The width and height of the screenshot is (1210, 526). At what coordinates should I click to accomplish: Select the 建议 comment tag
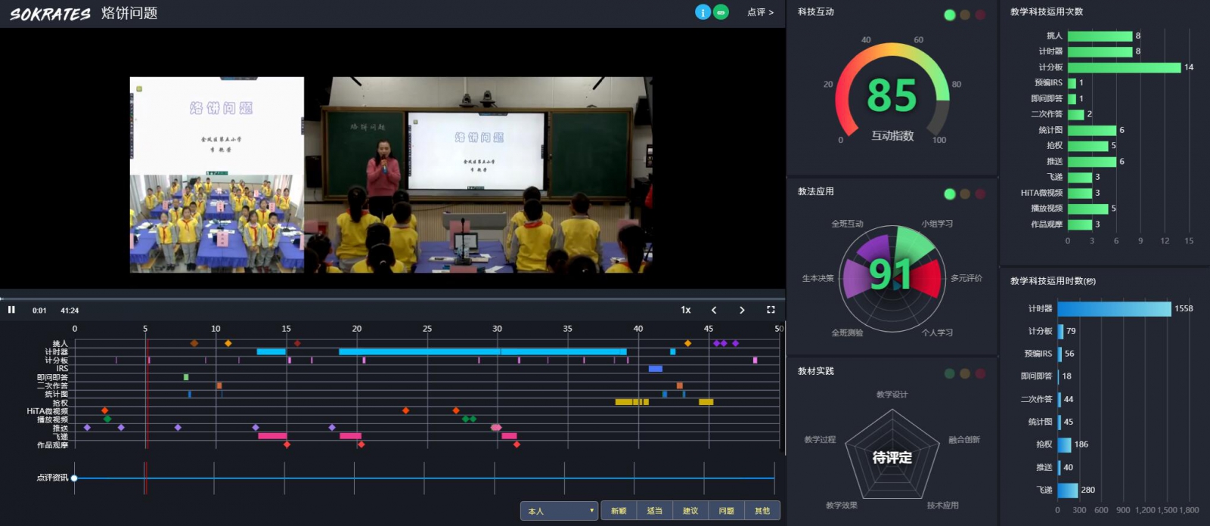point(690,511)
